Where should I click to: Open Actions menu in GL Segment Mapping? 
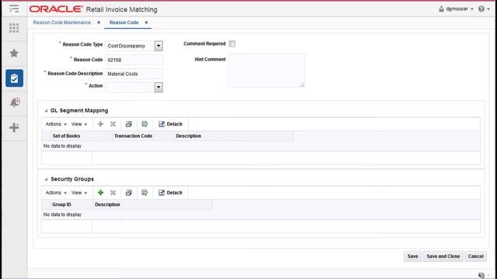pyautogui.click(x=56, y=124)
